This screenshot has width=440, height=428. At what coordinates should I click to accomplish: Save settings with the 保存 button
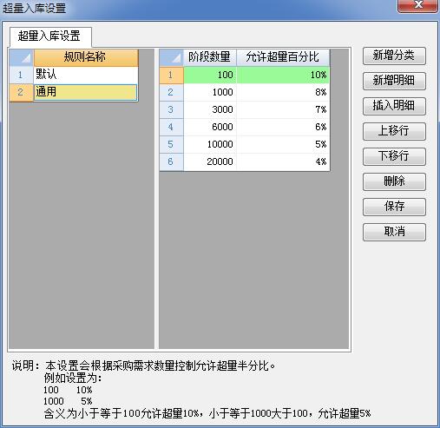tap(394, 207)
